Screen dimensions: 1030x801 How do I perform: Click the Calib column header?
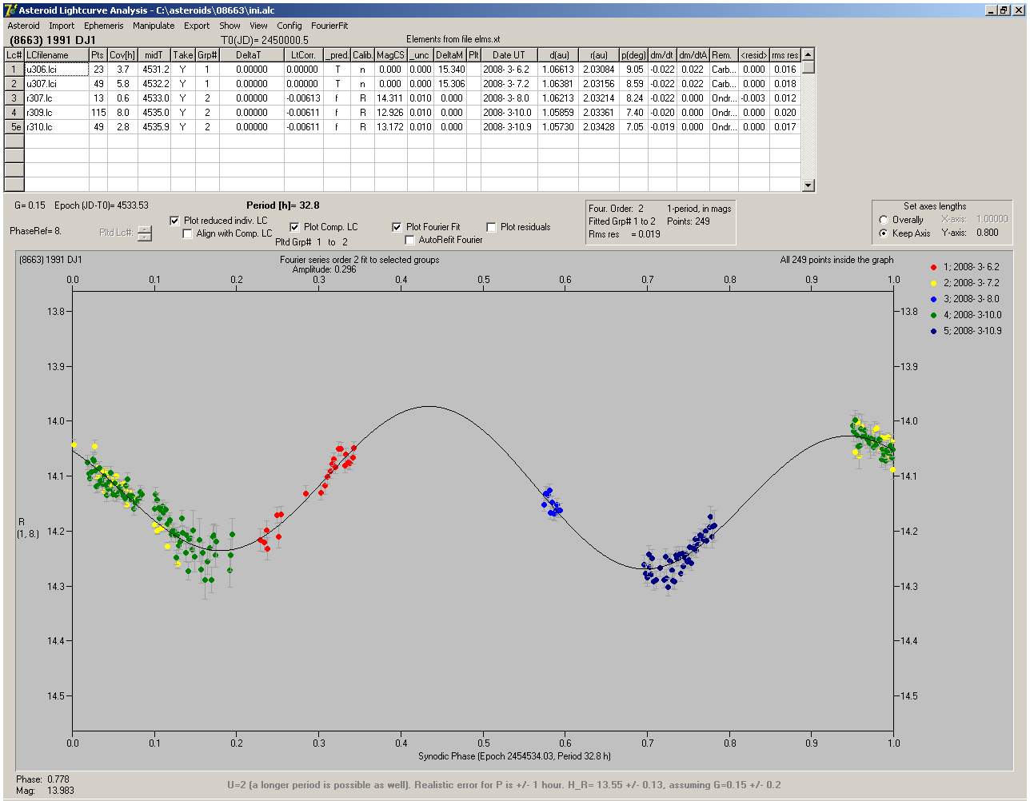point(362,55)
